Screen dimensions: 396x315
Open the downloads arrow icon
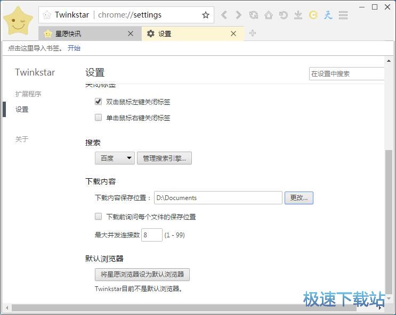tap(298, 15)
